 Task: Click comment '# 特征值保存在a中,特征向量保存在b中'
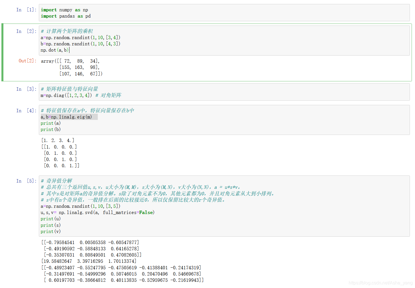point(87,111)
